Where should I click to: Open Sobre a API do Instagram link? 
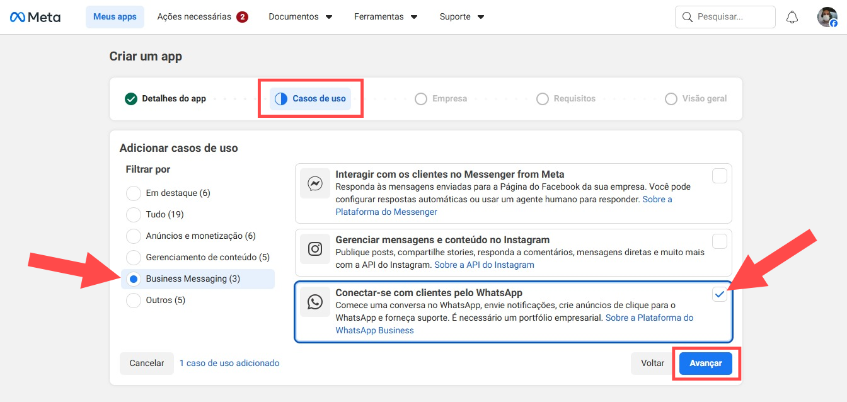coord(484,265)
